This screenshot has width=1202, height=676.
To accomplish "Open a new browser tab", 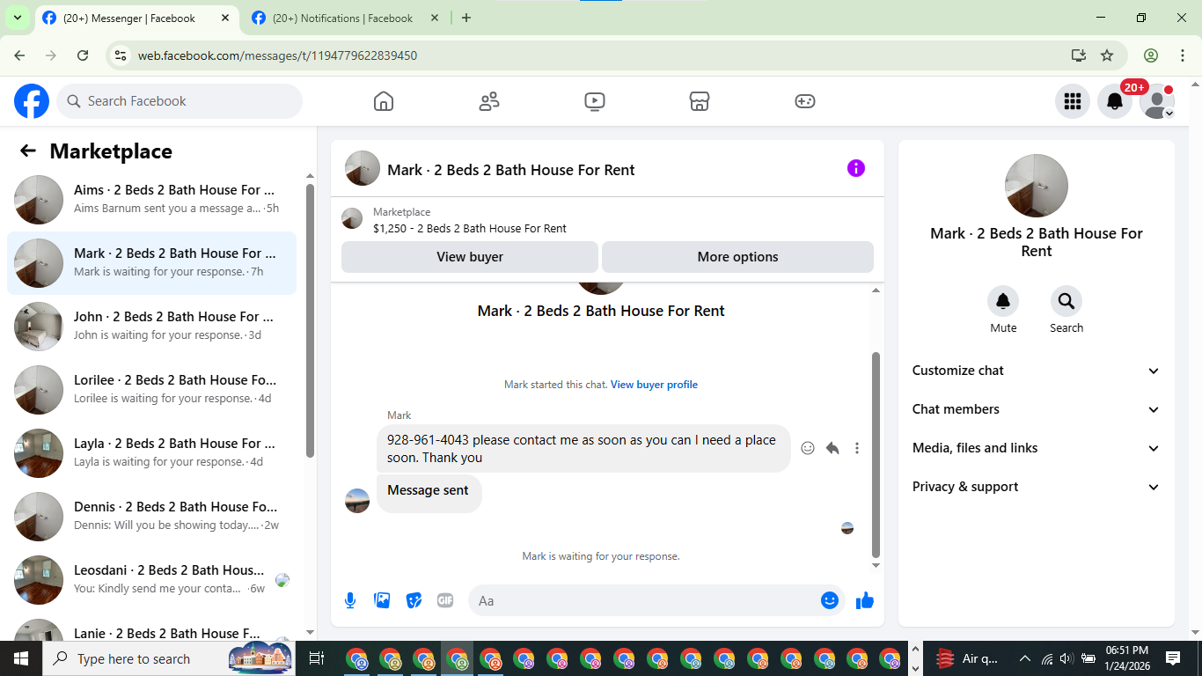I will coord(466,18).
